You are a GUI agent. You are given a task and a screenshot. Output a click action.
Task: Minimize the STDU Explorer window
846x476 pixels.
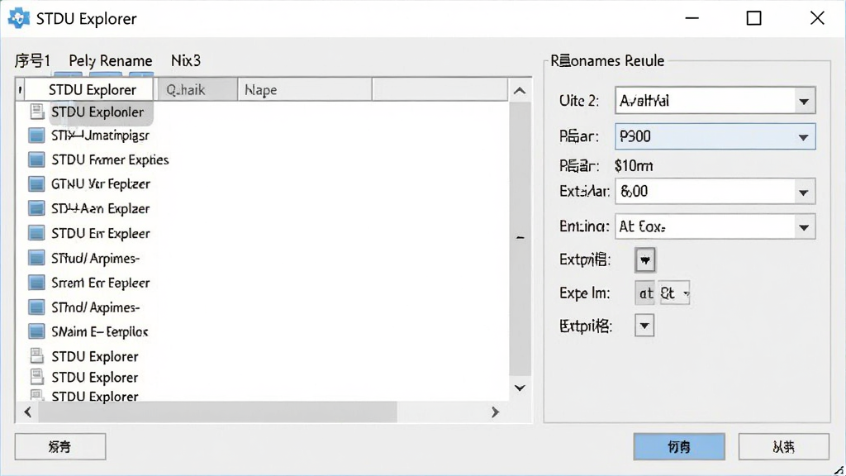(x=692, y=18)
